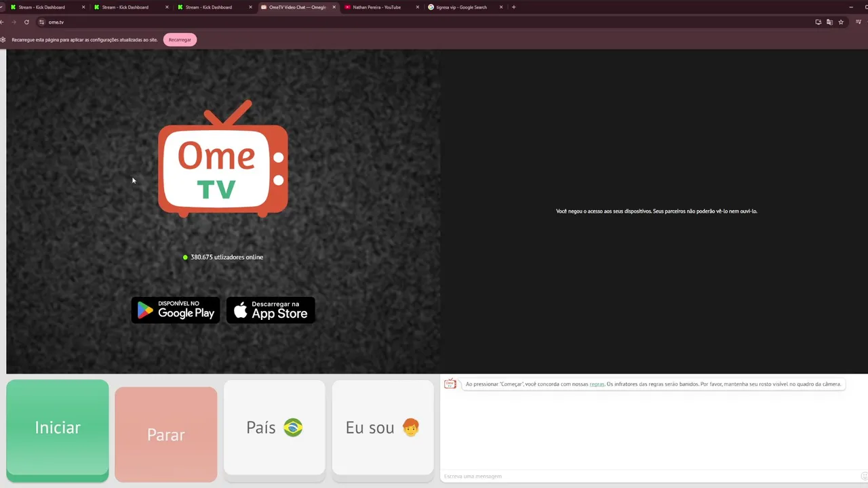Open site information icon beside ome.tv
Screen dimensions: 868x488
click(x=41, y=22)
